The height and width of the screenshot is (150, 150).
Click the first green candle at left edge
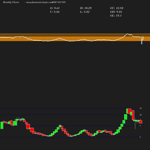2,125
